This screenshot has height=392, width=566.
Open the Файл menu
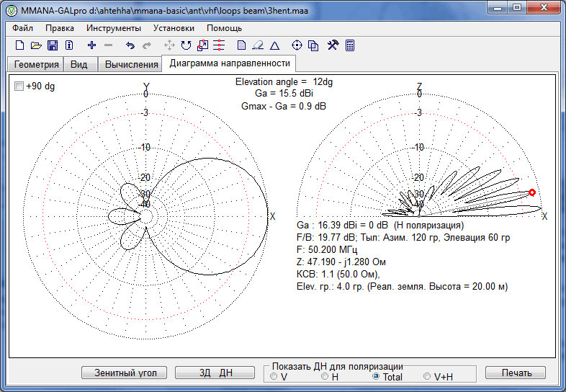tap(22, 28)
